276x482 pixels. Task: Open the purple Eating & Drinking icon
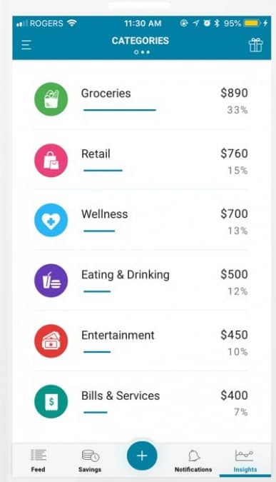click(x=51, y=281)
